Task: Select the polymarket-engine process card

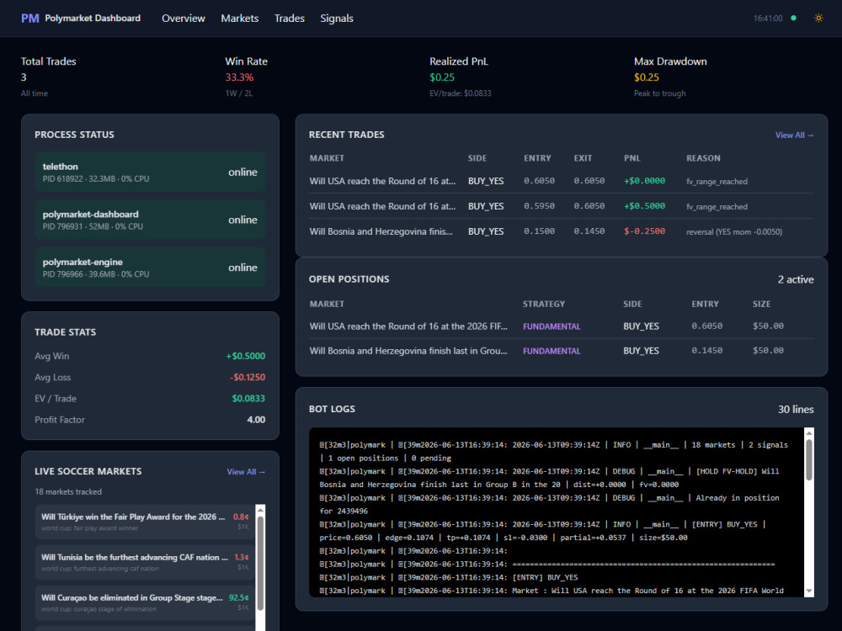Action: tap(150, 268)
